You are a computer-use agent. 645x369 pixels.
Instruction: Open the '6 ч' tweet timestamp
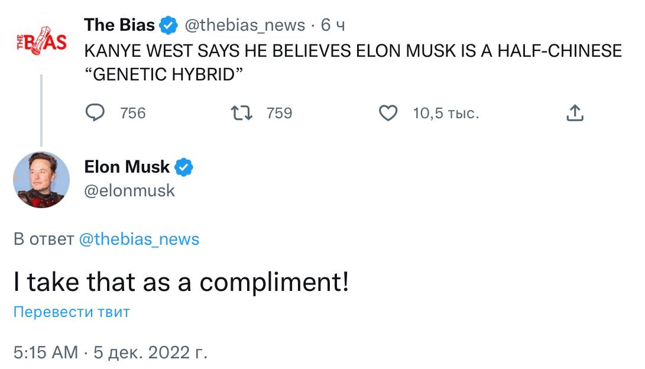(333, 25)
